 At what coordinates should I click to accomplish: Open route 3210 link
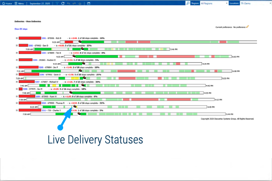44,103
